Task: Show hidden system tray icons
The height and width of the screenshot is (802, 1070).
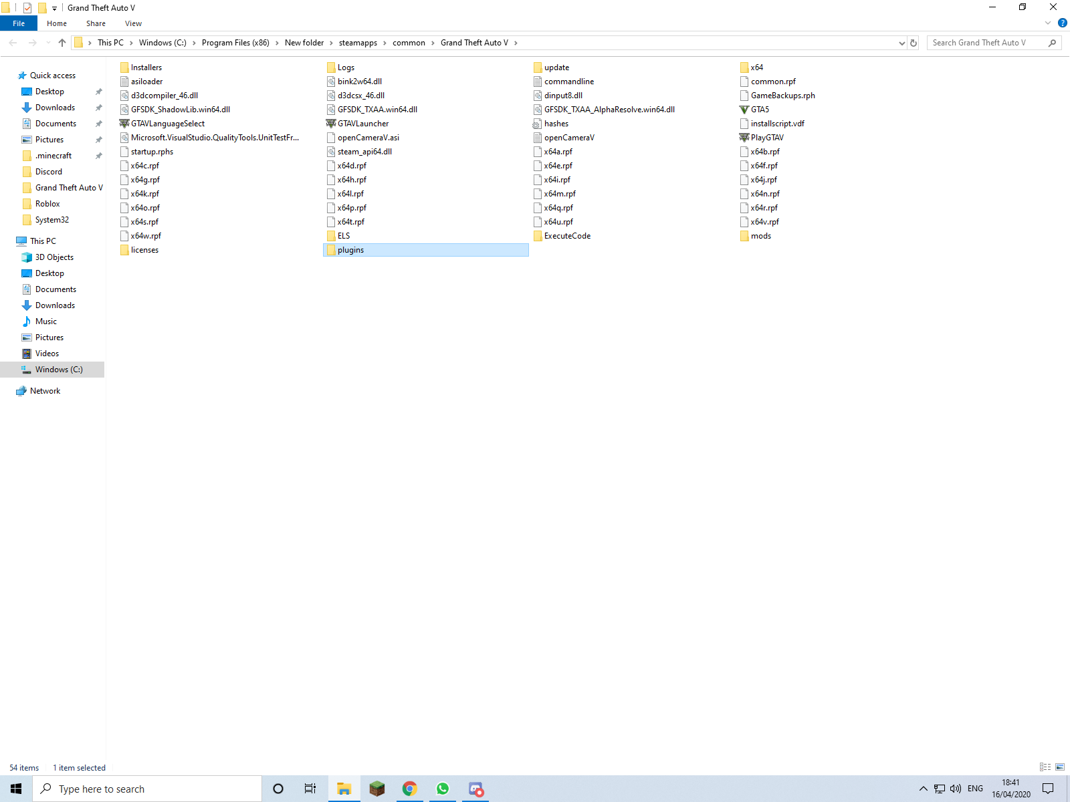Action: pos(924,789)
